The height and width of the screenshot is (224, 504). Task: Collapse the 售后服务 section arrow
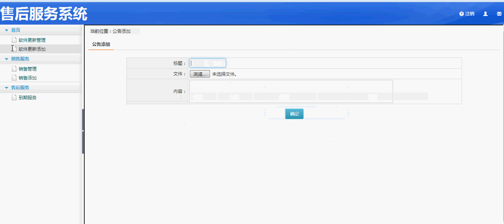[x=6, y=88]
